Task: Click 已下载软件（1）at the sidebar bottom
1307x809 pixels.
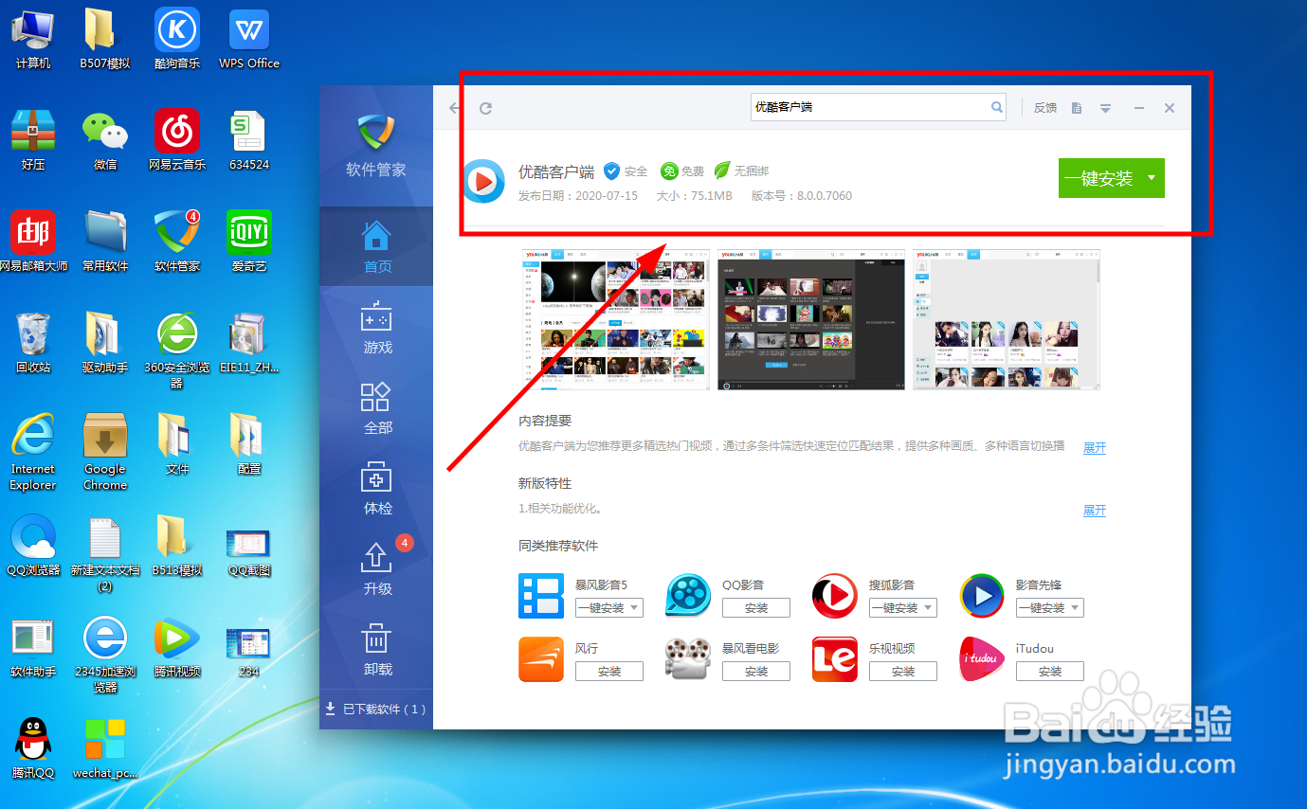Action: pyautogui.click(x=375, y=709)
